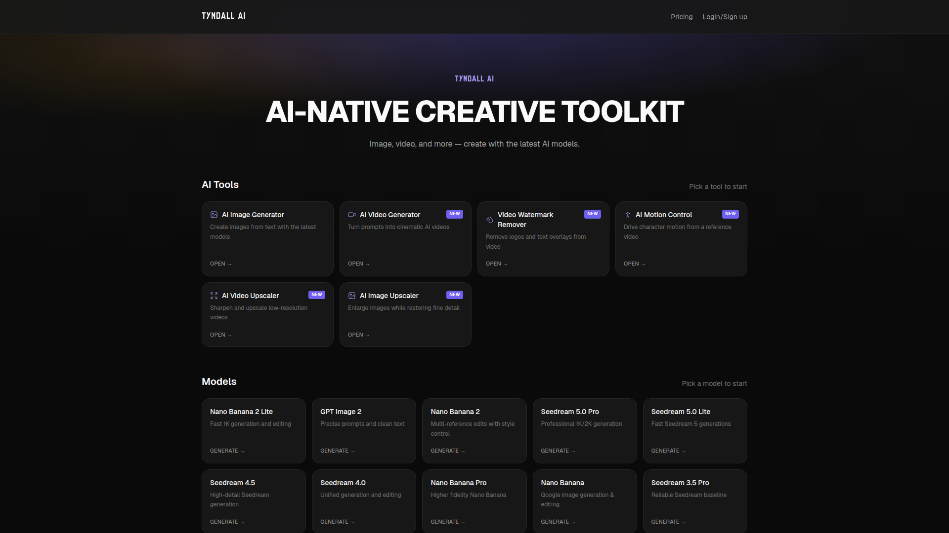
Task: Click the purple TYNDALL AI label above headline
Action: pos(474,79)
